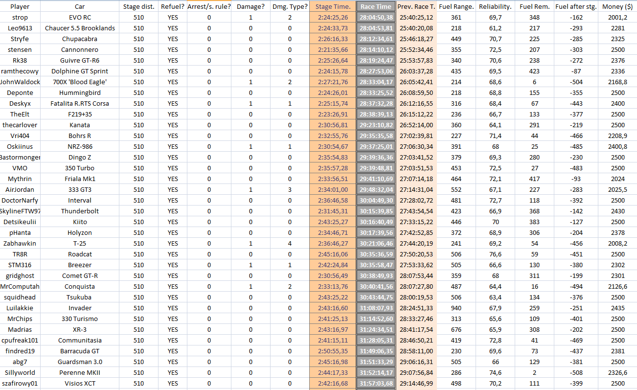The image size is (637, 390).
Task: Click the 'Player' column header
Action: 20,7
